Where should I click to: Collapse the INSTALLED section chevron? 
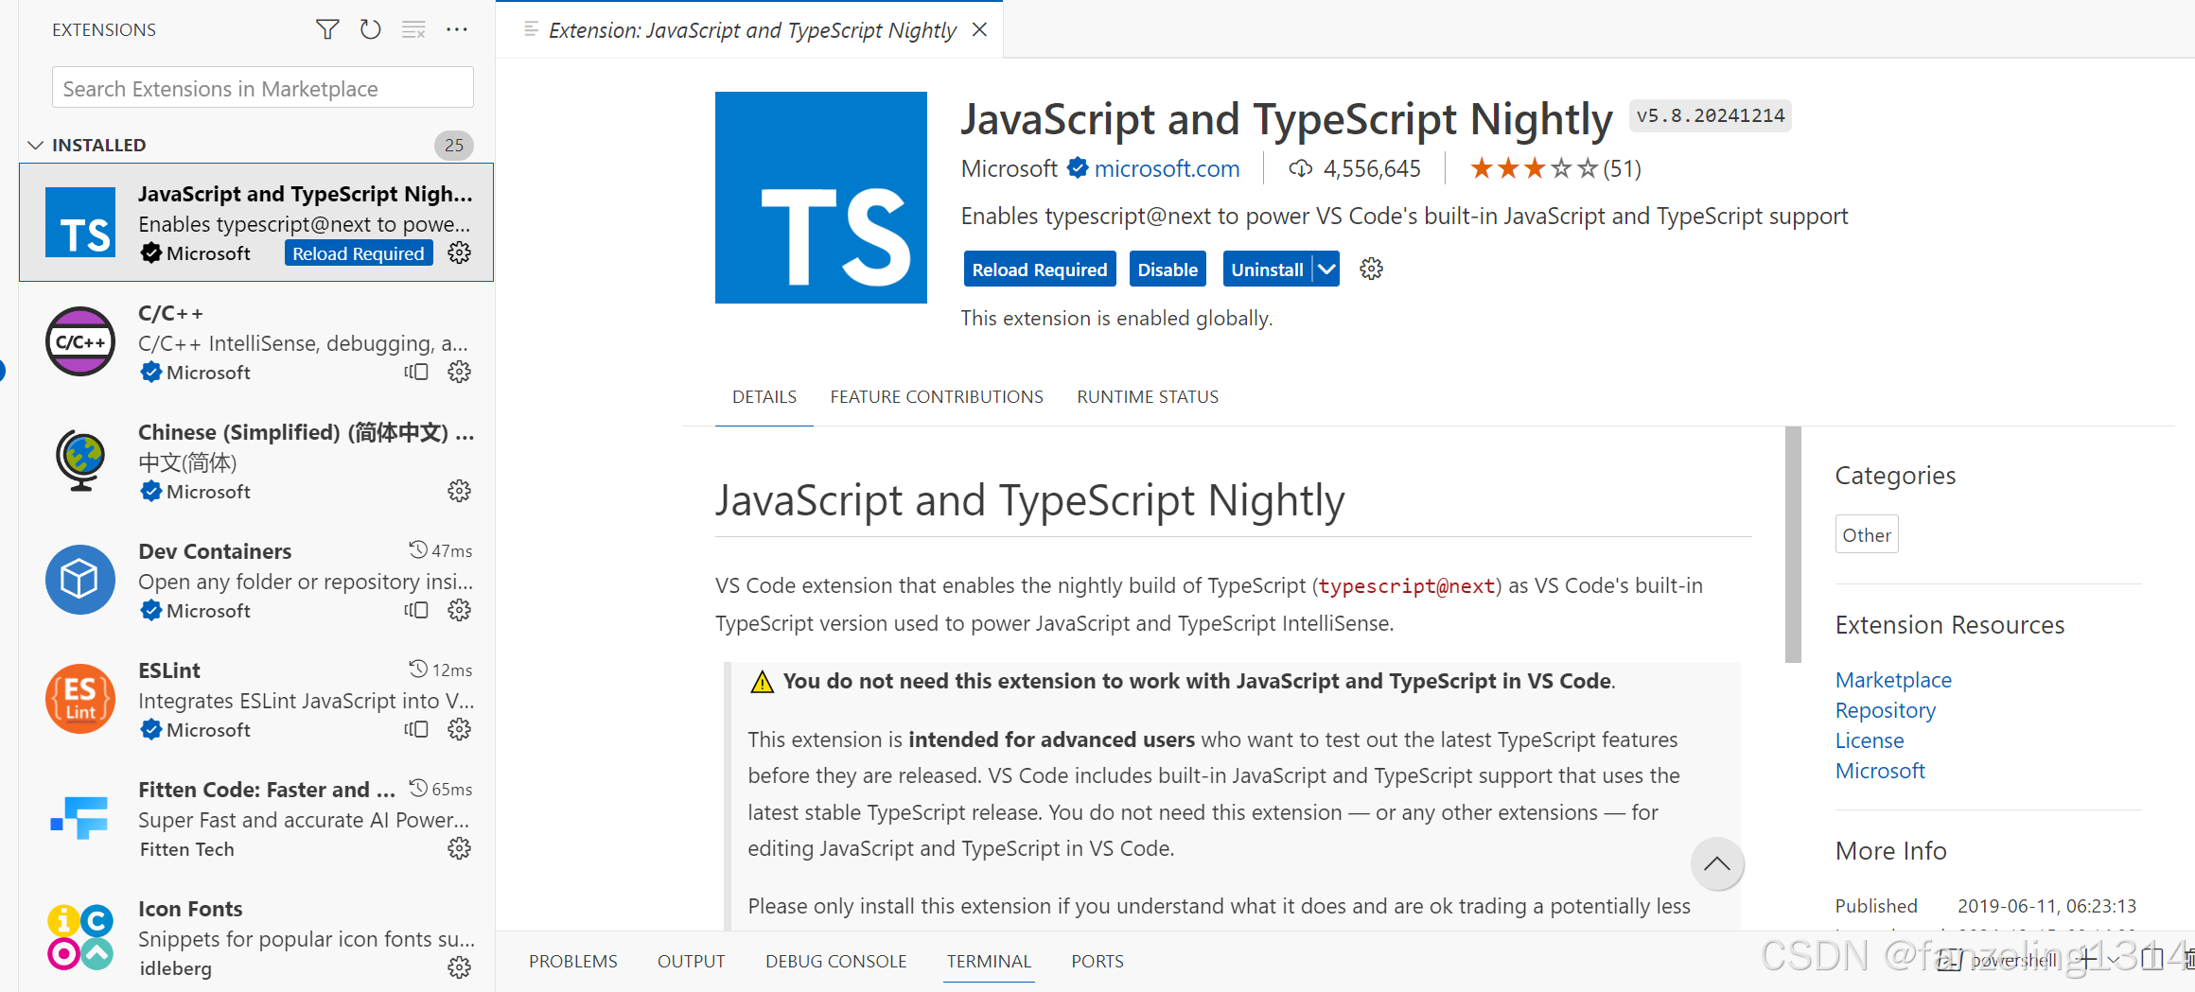click(36, 145)
